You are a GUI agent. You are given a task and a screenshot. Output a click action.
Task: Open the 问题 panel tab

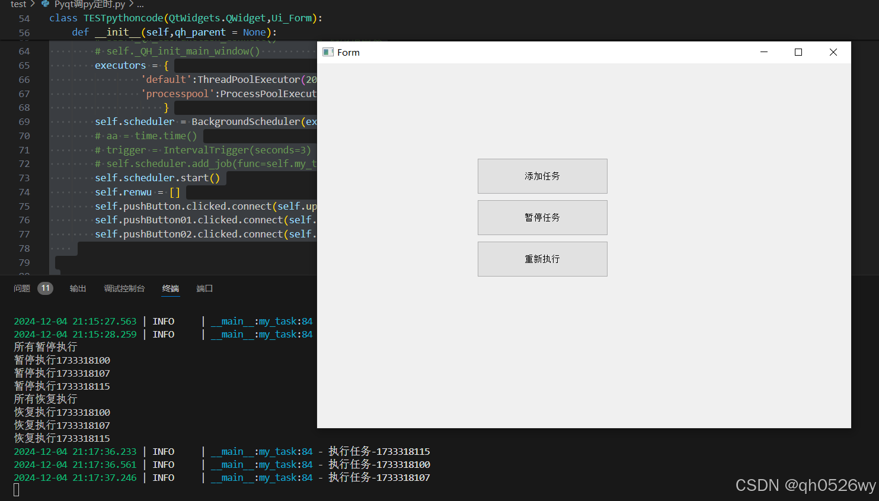(x=22, y=288)
